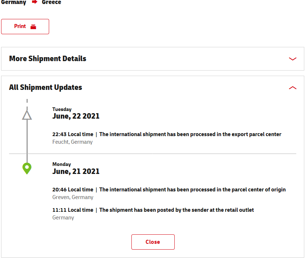Viewport: 305px width, 258px height.
Task: Click the red arrow between Germany and Greece
Action: tap(34, 2)
